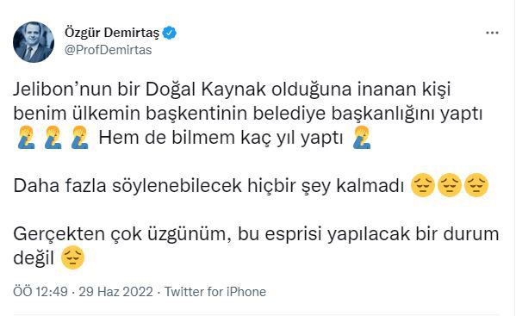Viewport: 516px width, 316px height.
Task: Click the text "Hem de bilmem kaç yıl yaptı"
Action: pos(221,138)
